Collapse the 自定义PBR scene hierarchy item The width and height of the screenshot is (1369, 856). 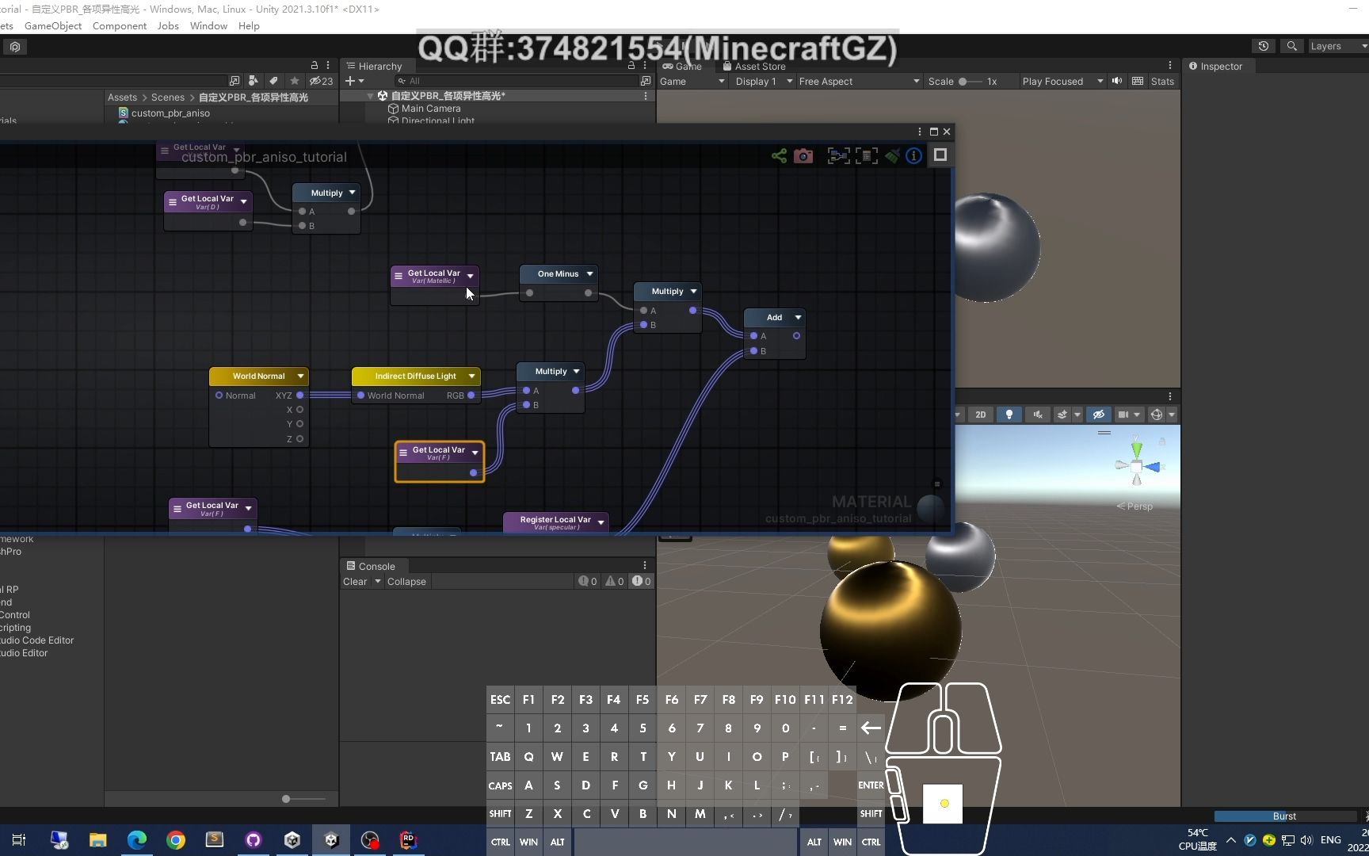point(370,95)
